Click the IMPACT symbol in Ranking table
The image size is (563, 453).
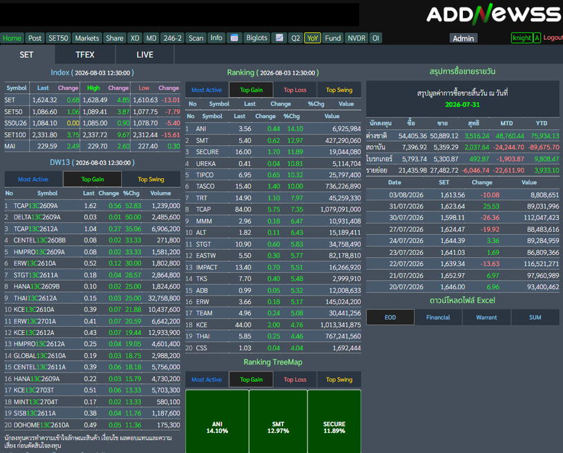[x=207, y=267]
